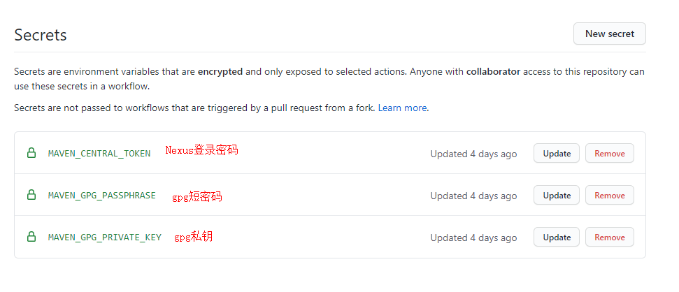
Task: Update the MAVEN_CENTRAL_TOKEN secret
Action: pos(557,153)
